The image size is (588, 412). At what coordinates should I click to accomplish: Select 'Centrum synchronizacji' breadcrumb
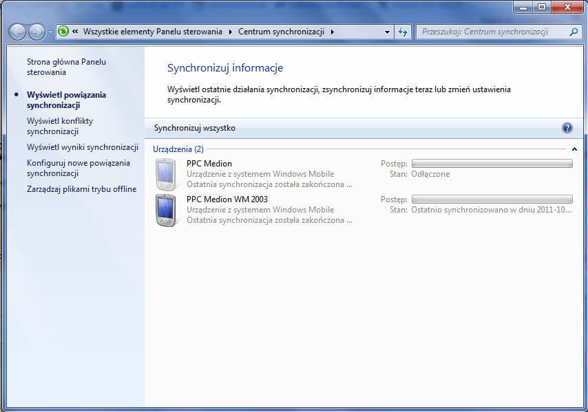(281, 32)
